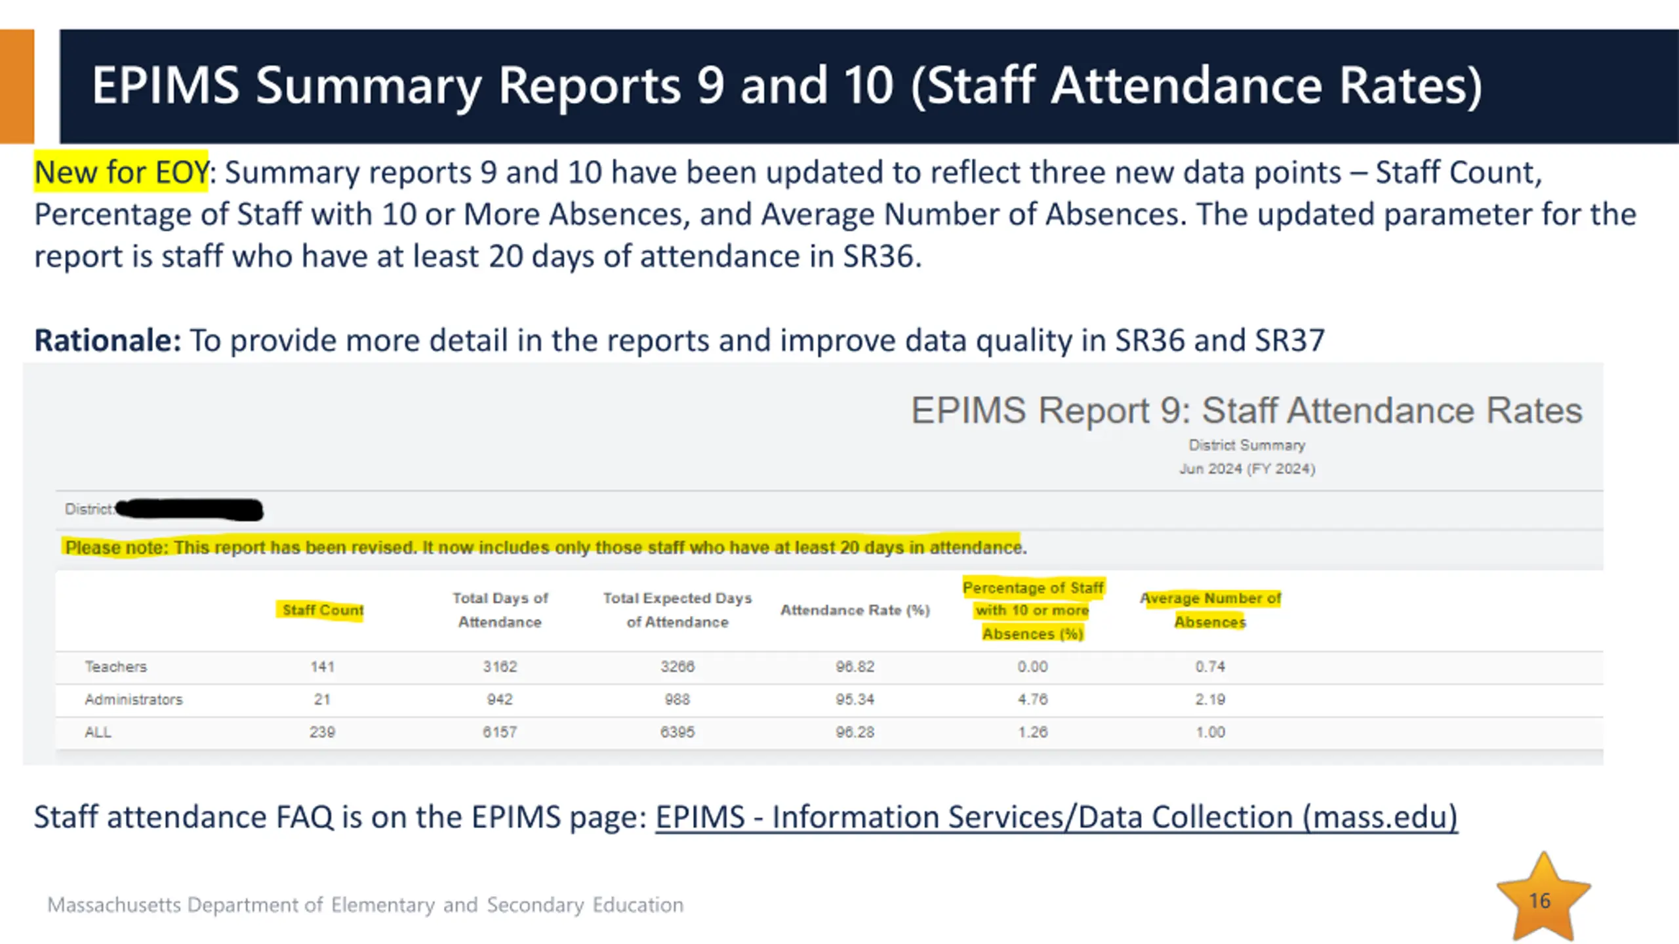
Task: Click ALL attendance rate 96.28
Action: [x=855, y=732]
